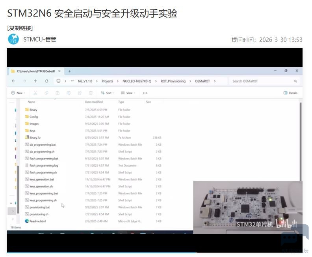
Task: Click the video progress bar
Action: [x=155, y=252]
